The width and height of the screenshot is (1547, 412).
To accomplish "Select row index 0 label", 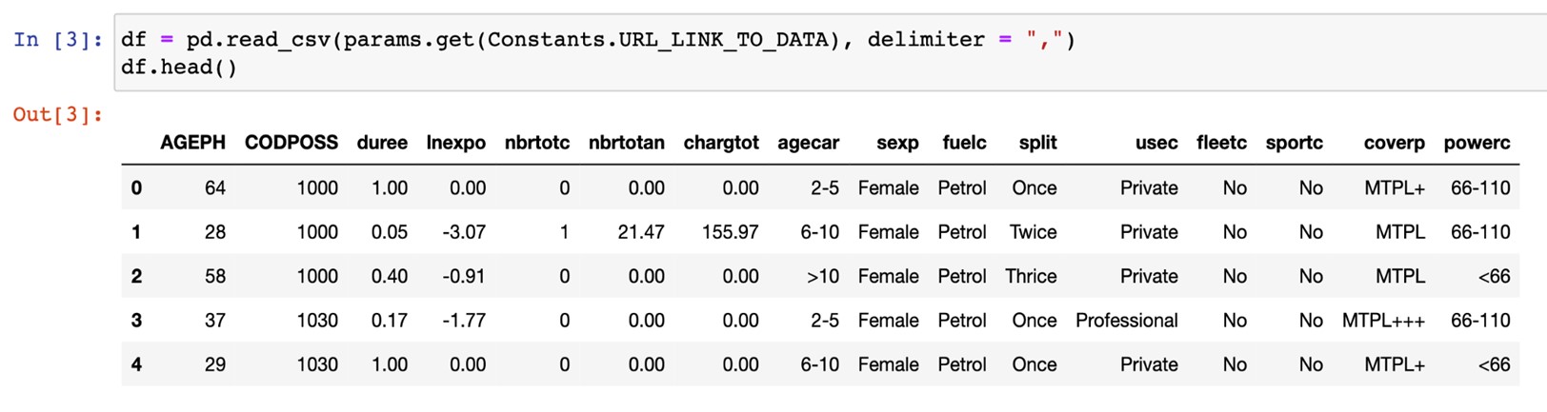I will [x=136, y=188].
